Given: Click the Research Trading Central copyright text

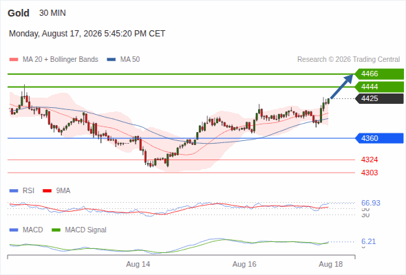Looking at the screenshot, I should pyautogui.click(x=348, y=60).
